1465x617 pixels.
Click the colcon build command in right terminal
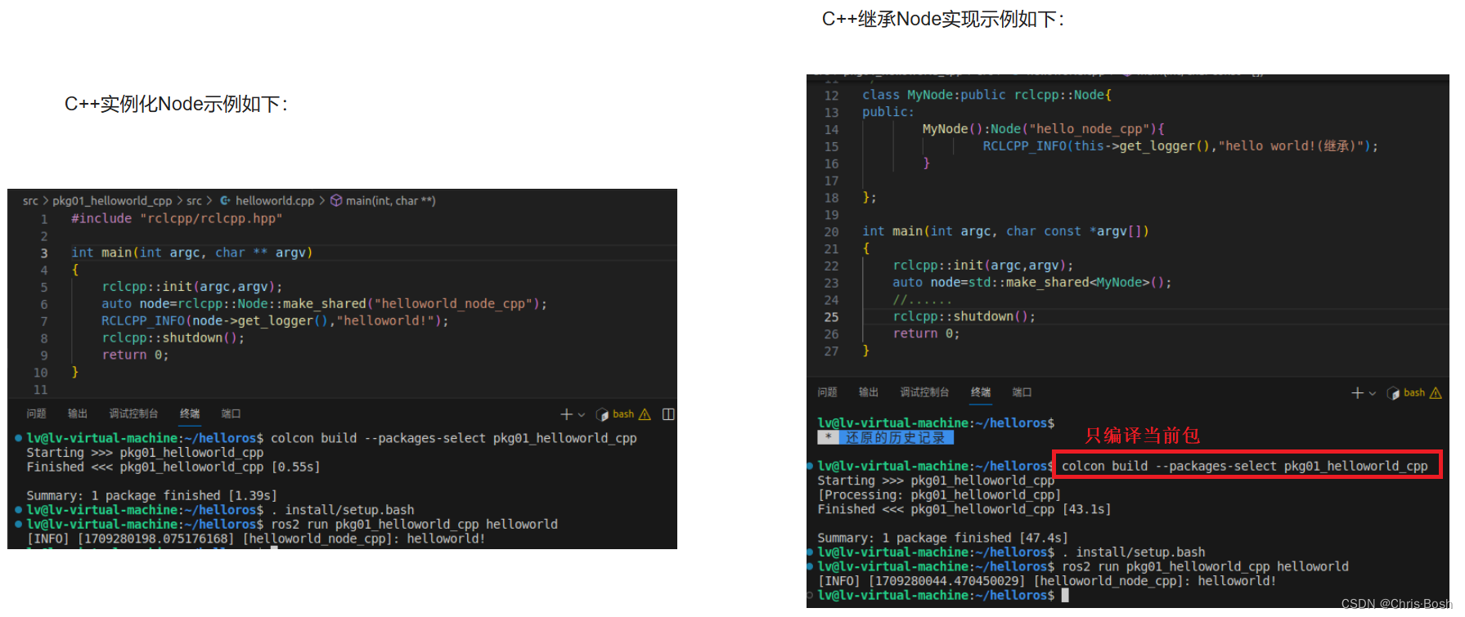click(1244, 467)
